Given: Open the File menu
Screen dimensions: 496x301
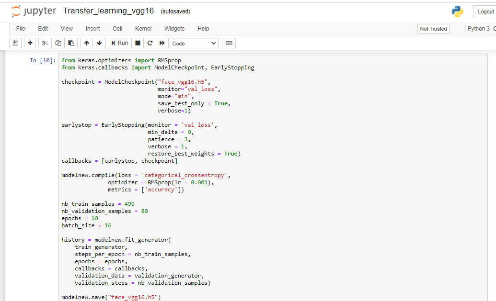Looking at the screenshot, I should tap(21, 29).
